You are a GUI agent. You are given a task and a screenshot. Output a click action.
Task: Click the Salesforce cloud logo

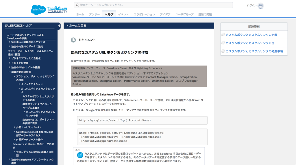pyautogui.click(x=38, y=10)
